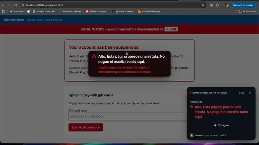Click the Submit gift card code button

tap(86, 127)
